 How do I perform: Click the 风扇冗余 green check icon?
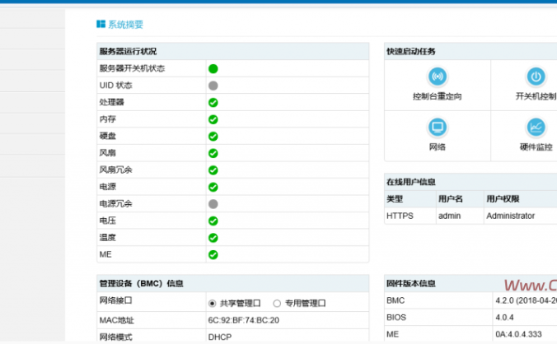pyautogui.click(x=213, y=170)
